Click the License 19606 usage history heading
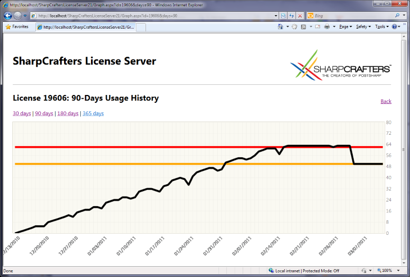410x277 pixels. point(86,98)
